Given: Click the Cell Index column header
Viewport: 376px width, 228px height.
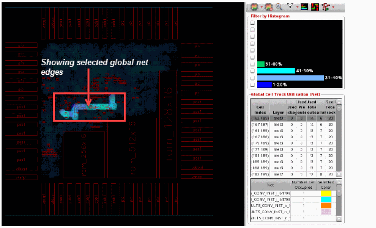Looking at the screenshot, I should tap(260, 110).
